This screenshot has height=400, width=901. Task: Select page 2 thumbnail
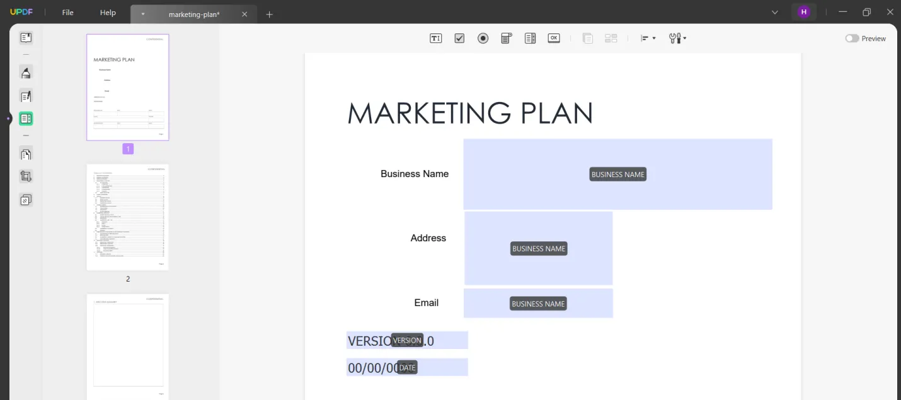coord(128,217)
